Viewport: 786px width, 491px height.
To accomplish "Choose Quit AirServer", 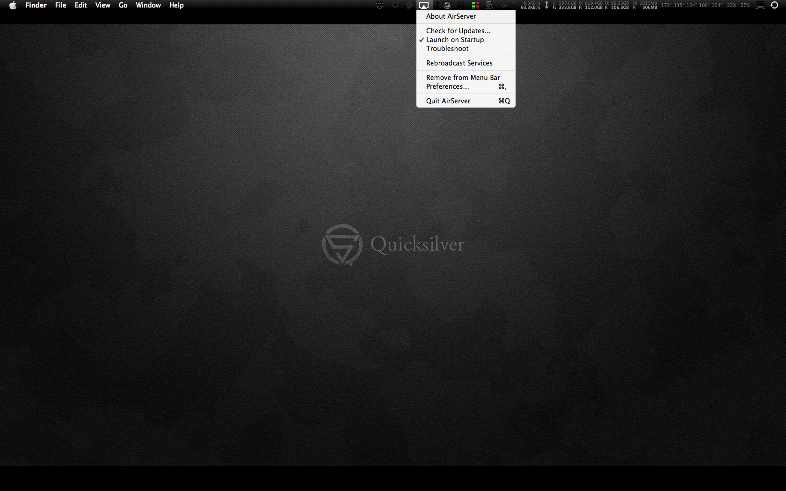I will [466, 101].
